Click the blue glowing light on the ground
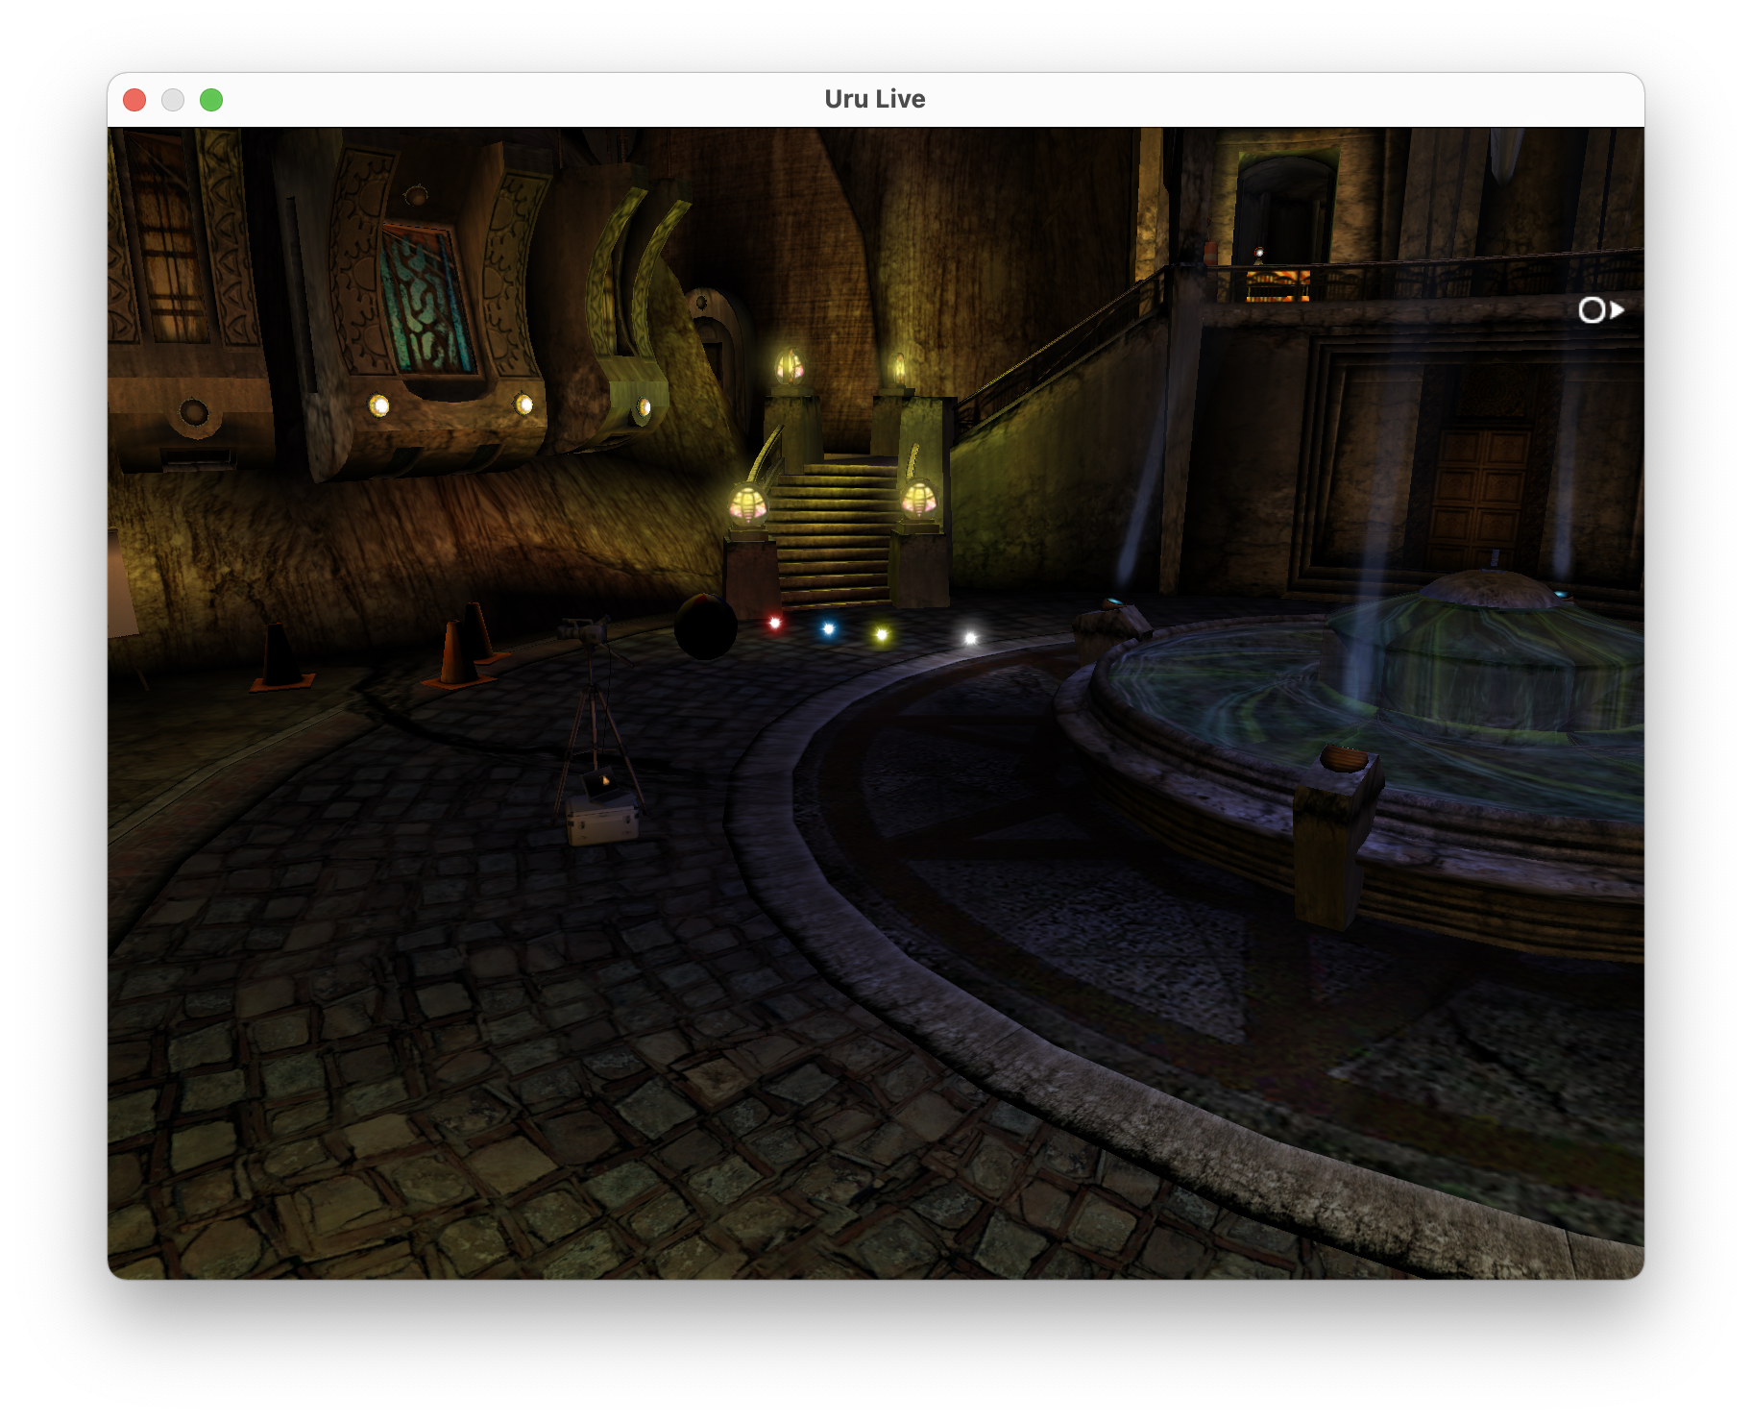This screenshot has width=1752, height=1422. coord(829,629)
